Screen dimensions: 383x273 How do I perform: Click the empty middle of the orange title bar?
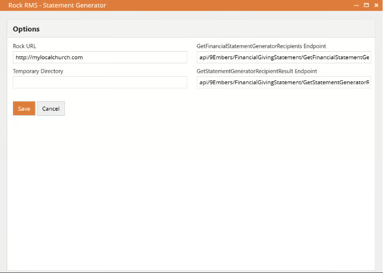pos(226,6)
